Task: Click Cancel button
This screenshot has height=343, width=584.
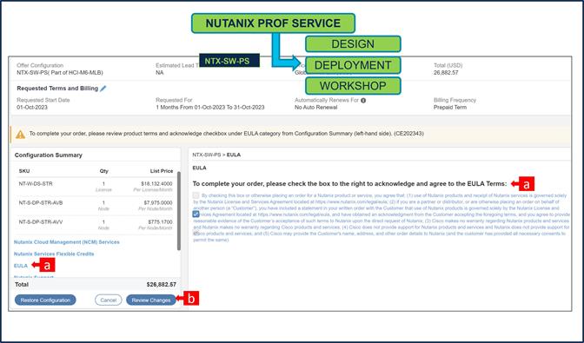Action: pos(109,300)
